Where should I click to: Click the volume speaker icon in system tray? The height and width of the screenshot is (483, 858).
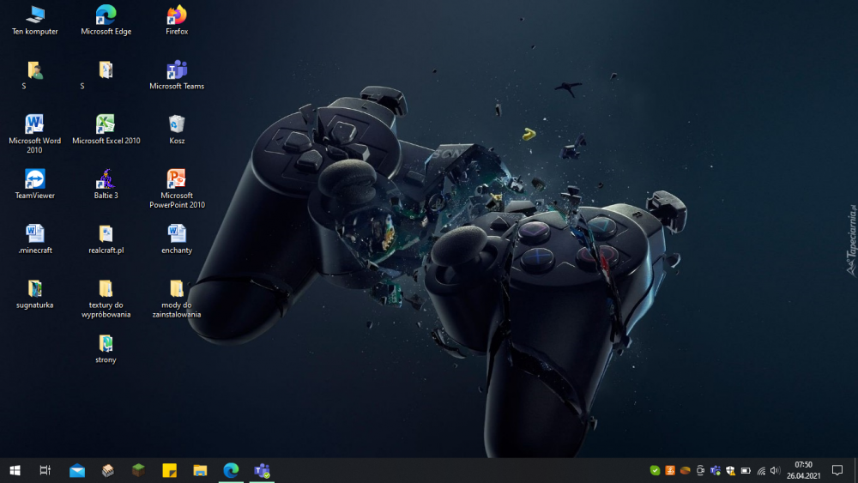[x=776, y=470]
